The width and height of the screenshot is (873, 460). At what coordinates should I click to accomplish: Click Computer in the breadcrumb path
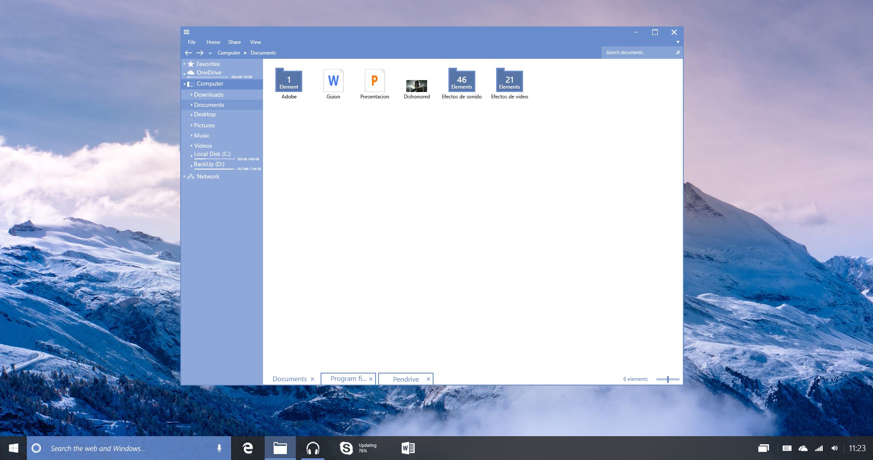pos(228,53)
